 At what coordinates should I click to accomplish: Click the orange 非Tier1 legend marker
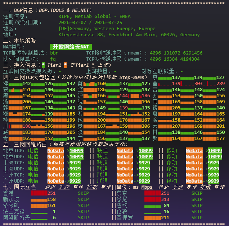pos(65,65)
